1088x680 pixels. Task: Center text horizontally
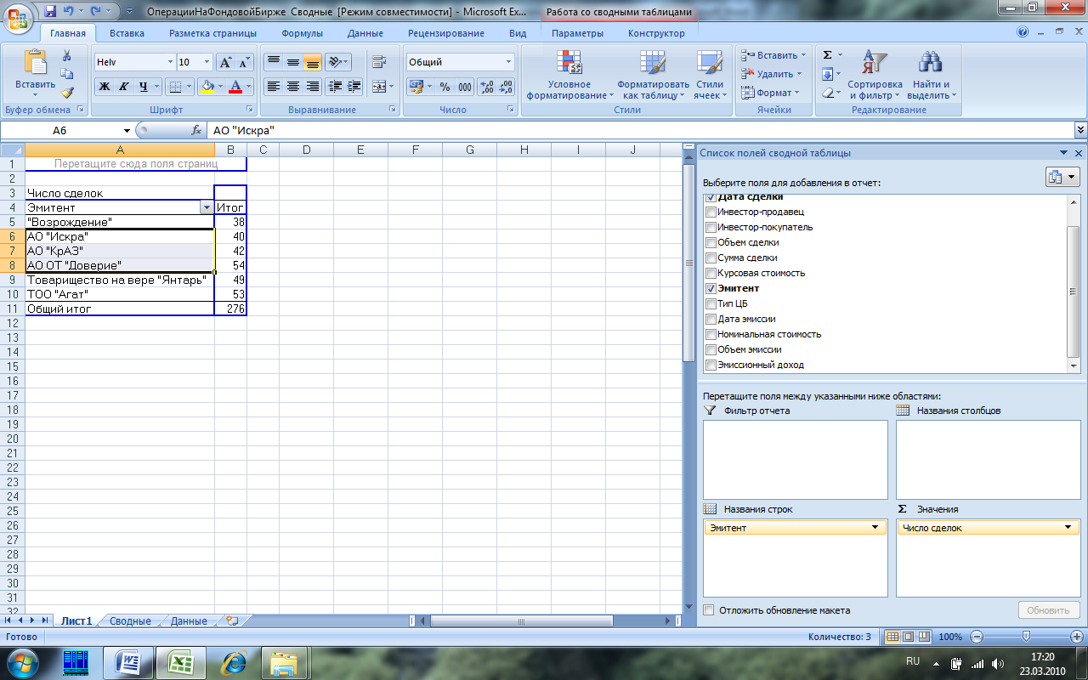point(292,87)
